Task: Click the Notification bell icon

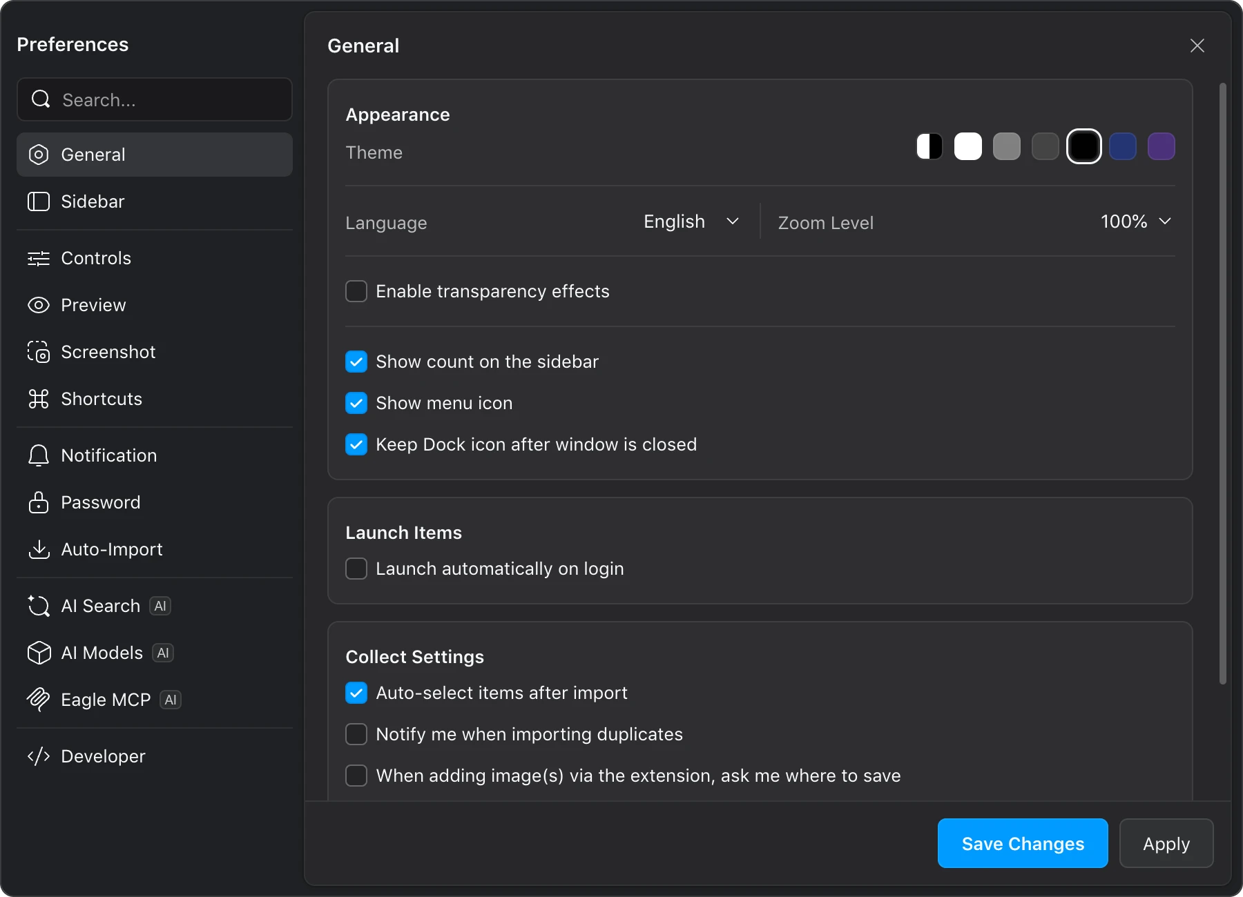Action: point(39,455)
